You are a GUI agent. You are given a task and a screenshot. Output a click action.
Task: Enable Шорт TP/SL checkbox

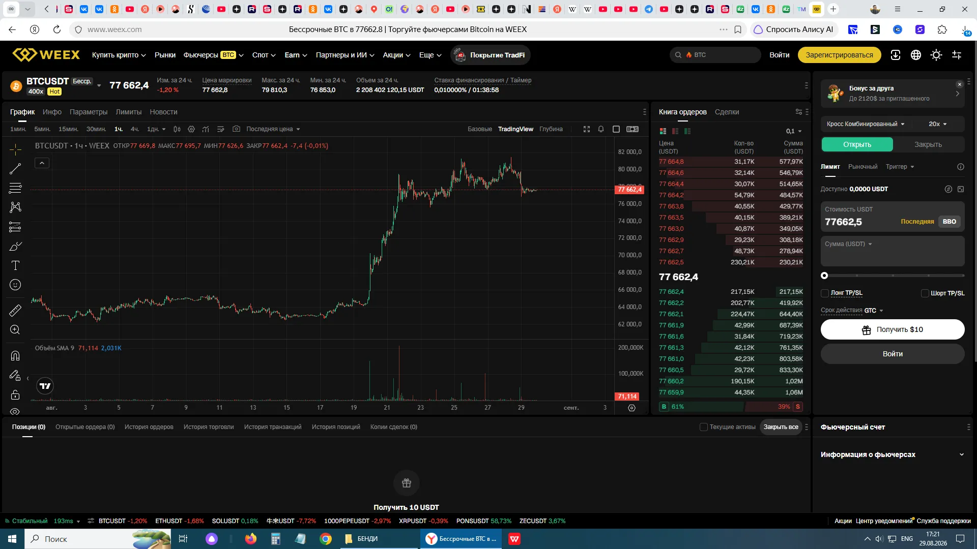(x=925, y=293)
